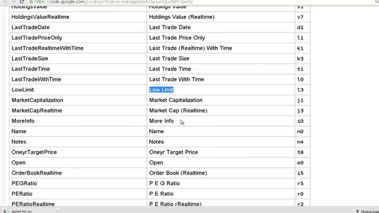Click the Last Trade Date description

(x=170, y=27)
